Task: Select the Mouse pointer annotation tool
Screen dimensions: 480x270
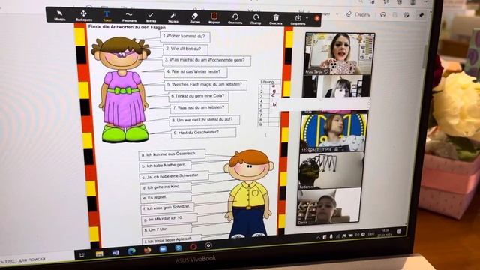Action: point(60,16)
